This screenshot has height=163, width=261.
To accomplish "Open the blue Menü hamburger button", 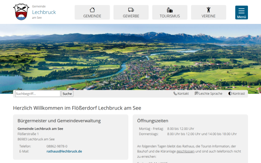I will (x=241, y=13).
